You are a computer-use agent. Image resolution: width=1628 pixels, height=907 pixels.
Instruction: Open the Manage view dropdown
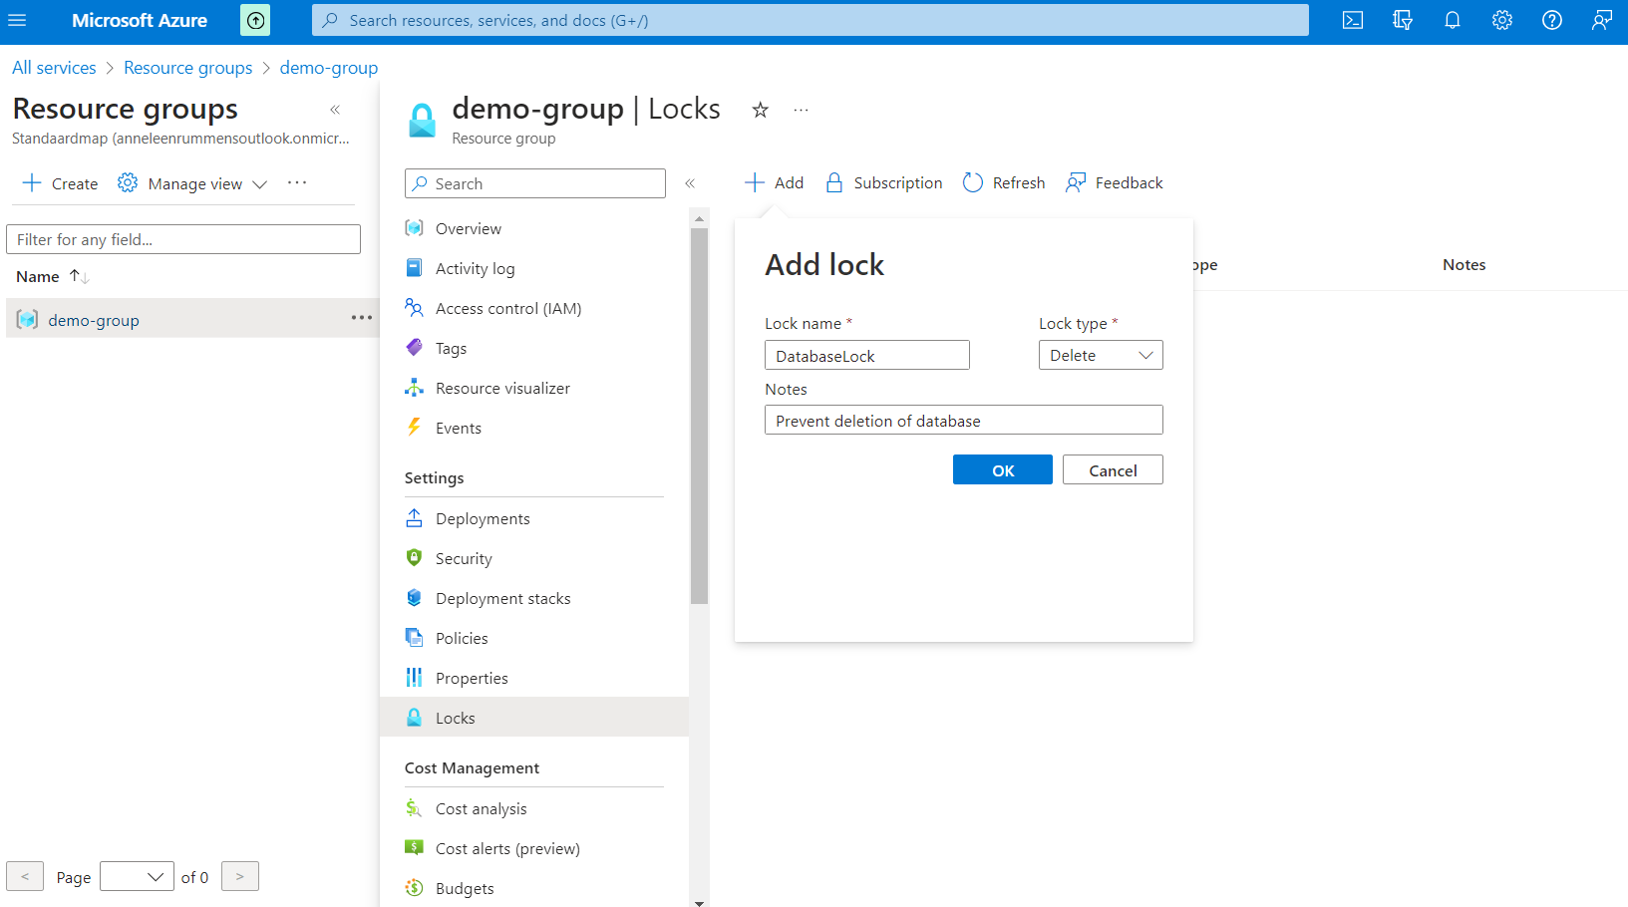[192, 183]
